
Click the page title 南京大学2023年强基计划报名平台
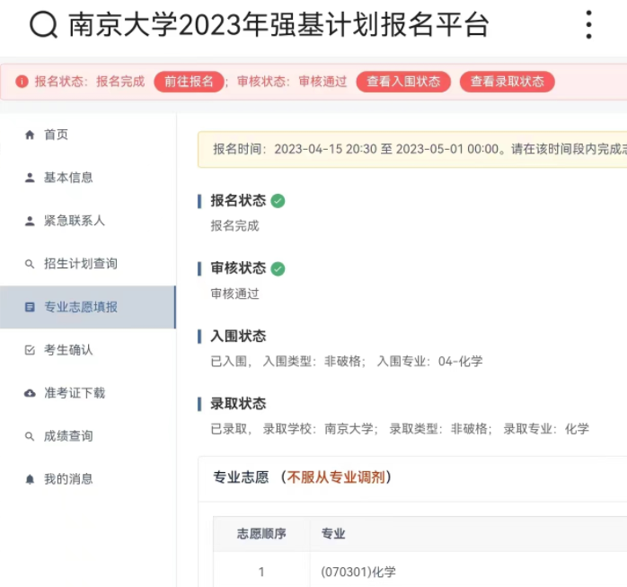[x=278, y=25]
